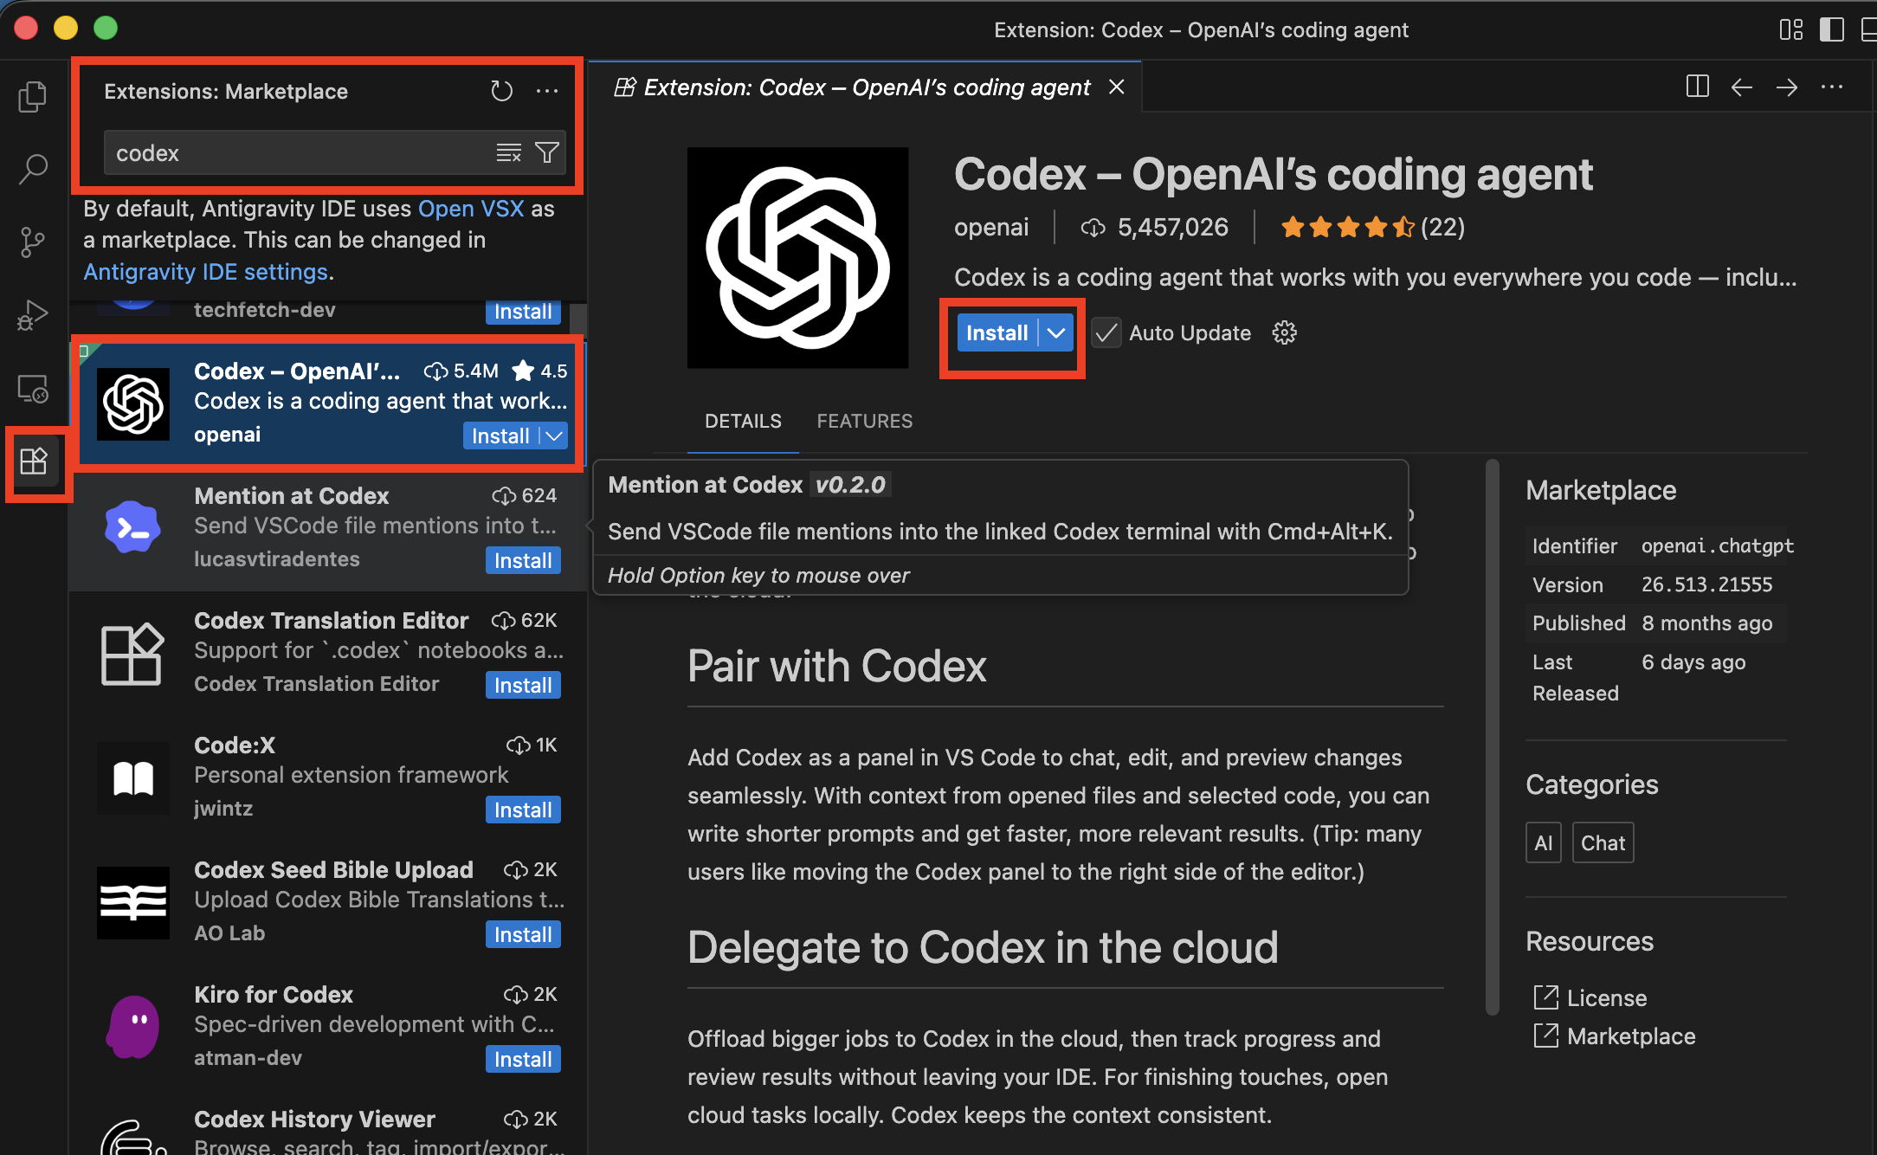1877x1155 pixels.
Task: Install the Codex Seed Bible Upload extension
Action: point(523,934)
